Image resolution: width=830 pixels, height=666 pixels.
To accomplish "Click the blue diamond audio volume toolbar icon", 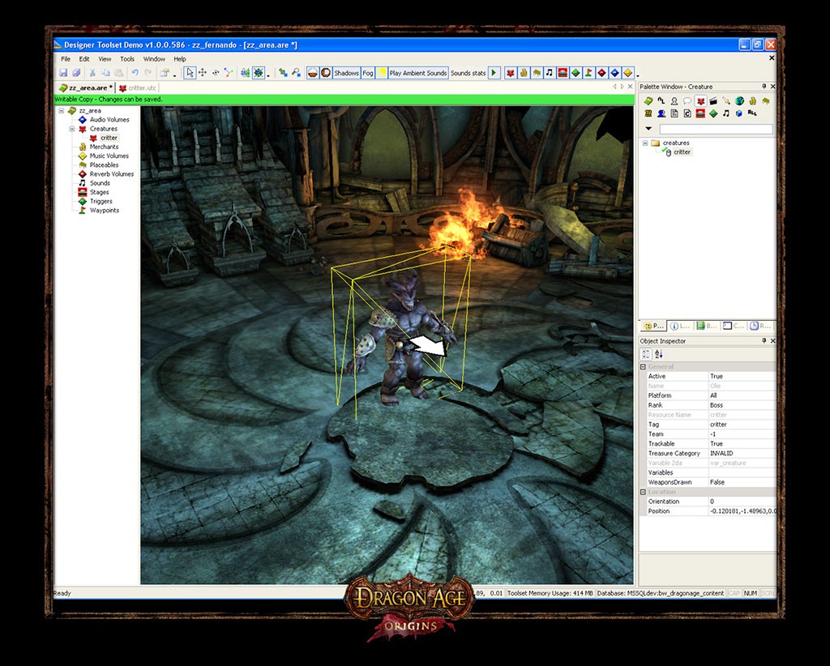I will tap(614, 73).
